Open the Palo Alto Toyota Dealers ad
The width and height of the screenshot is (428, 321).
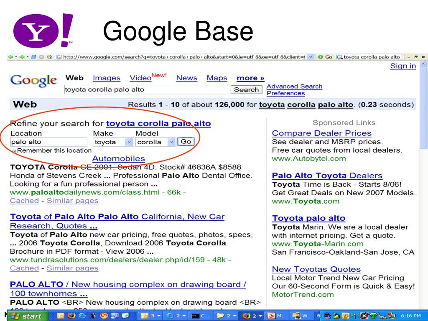coord(327,176)
